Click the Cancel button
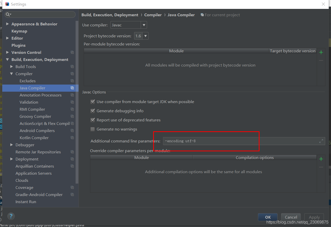 [291, 217]
